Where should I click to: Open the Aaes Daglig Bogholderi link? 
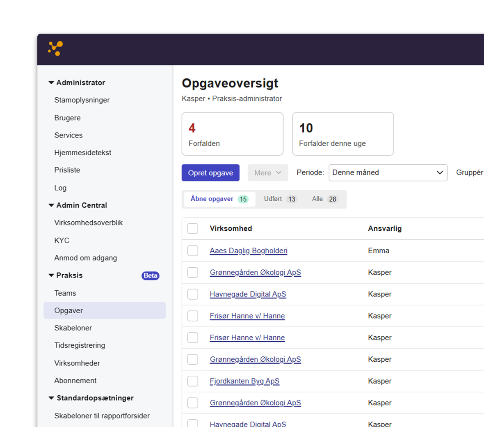coord(249,250)
